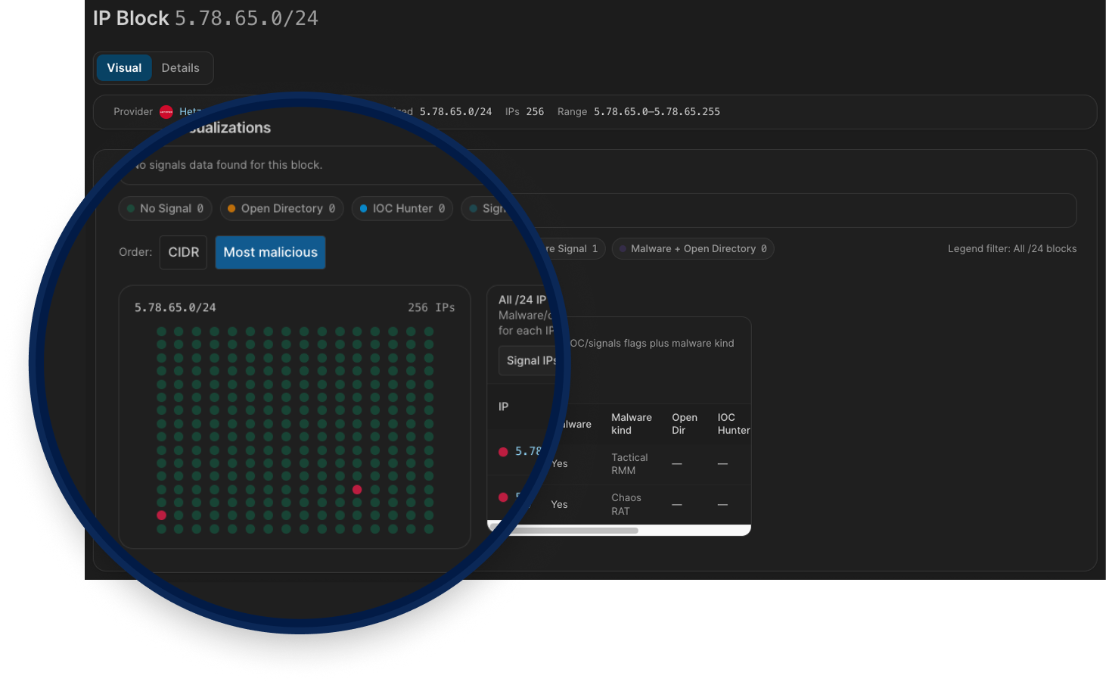Click the green dot in No Signal chip
Image resolution: width=1106 pixels, height=682 pixels.
131,209
